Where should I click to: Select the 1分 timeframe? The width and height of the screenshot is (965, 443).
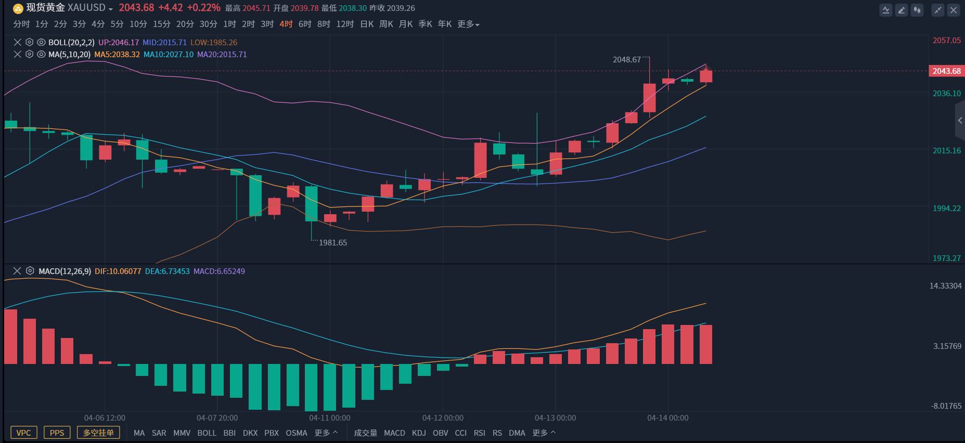(x=42, y=24)
